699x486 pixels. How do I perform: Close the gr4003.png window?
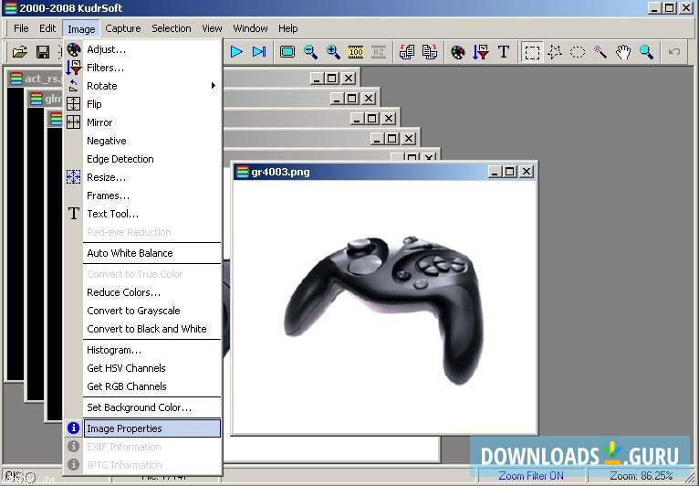527,172
